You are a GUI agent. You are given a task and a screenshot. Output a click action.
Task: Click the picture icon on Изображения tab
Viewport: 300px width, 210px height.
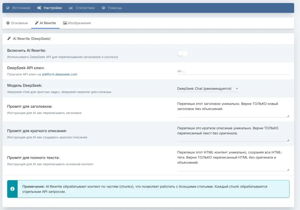click(65, 23)
